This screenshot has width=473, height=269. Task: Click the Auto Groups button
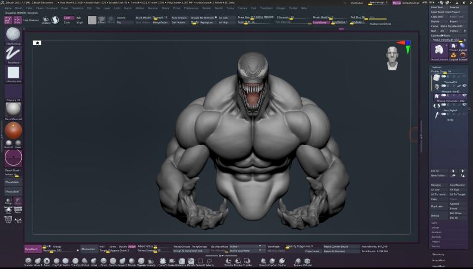pos(179,17)
